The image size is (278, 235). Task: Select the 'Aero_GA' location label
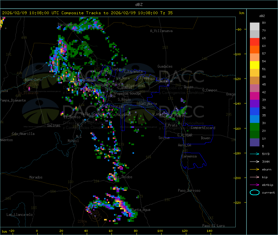pyautogui.click(x=184, y=145)
